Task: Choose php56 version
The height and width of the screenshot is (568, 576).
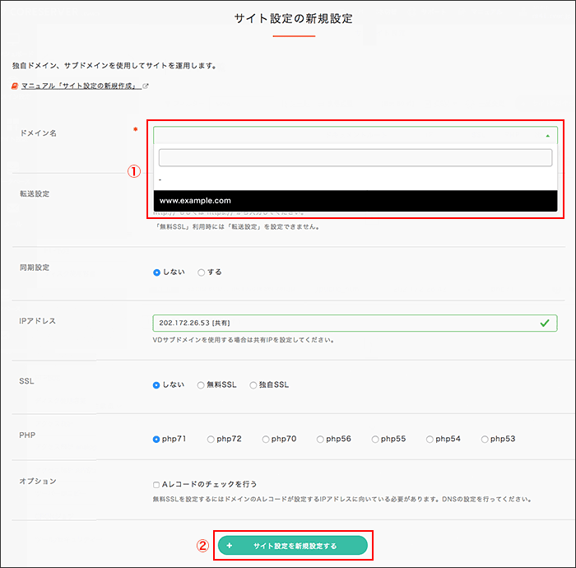Action: pyautogui.click(x=321, y=439)
